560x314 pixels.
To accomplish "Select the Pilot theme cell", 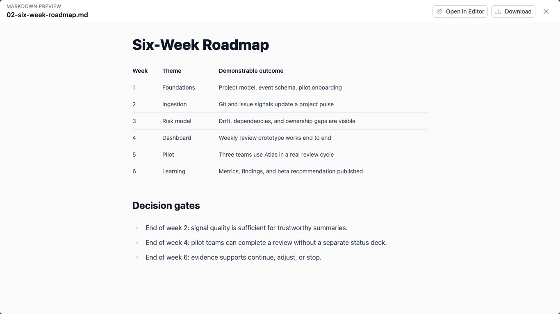I will tap(168, 155).
